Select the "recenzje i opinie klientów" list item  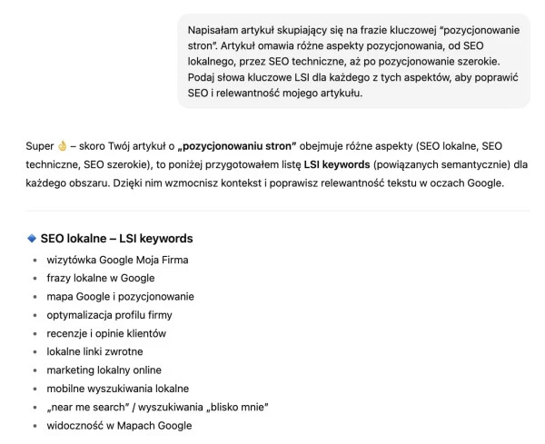click(106, 333)
